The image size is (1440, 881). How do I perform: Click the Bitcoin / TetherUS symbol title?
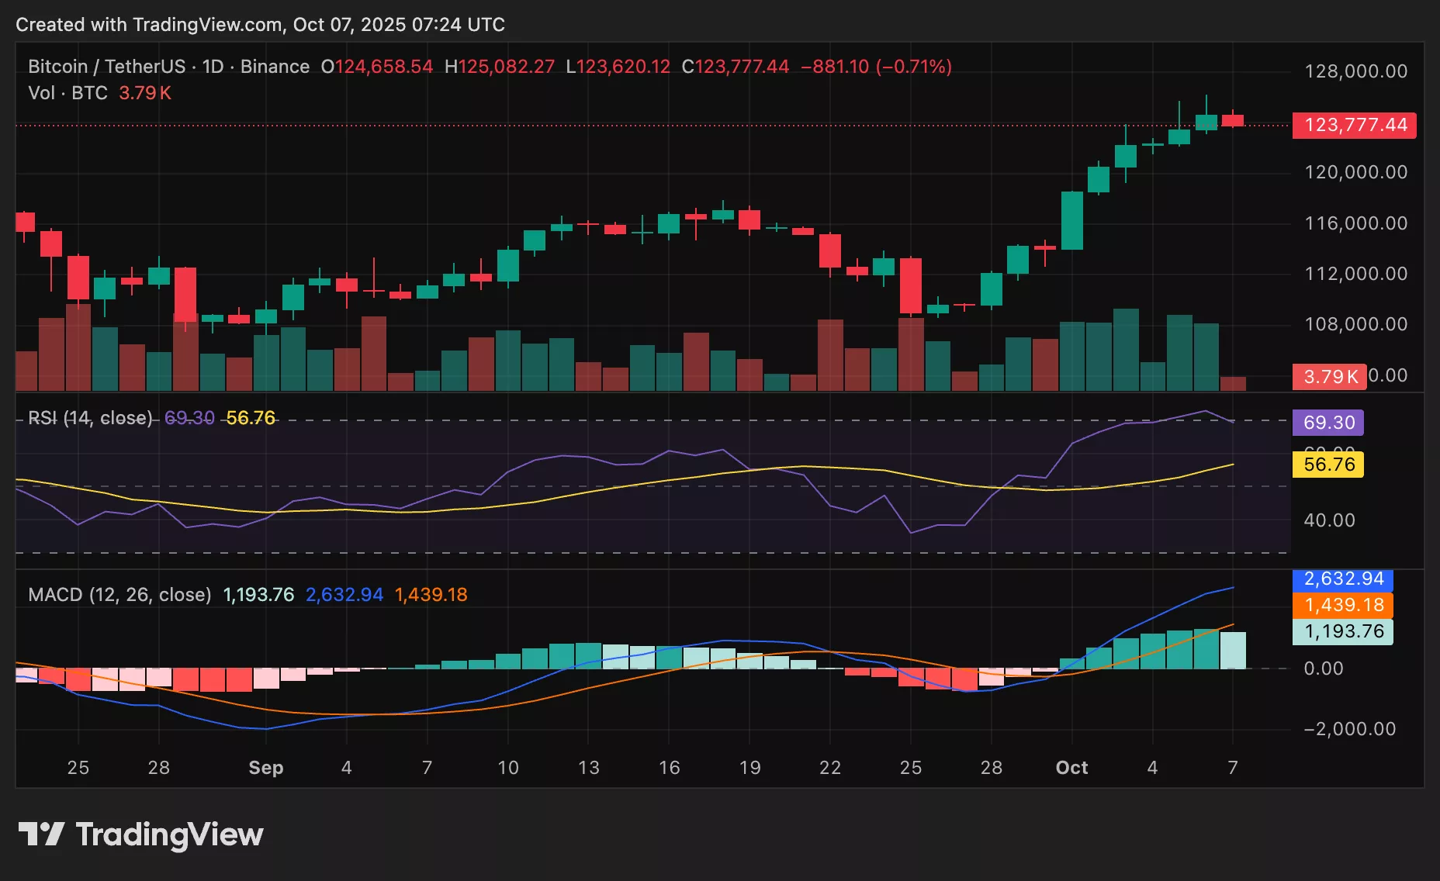(106, 67)
